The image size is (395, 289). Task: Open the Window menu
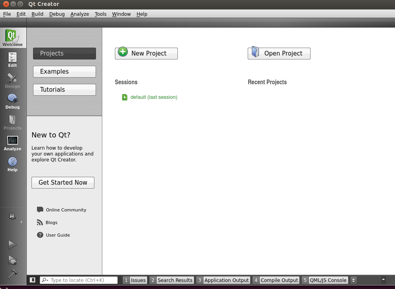pos(122,14)
